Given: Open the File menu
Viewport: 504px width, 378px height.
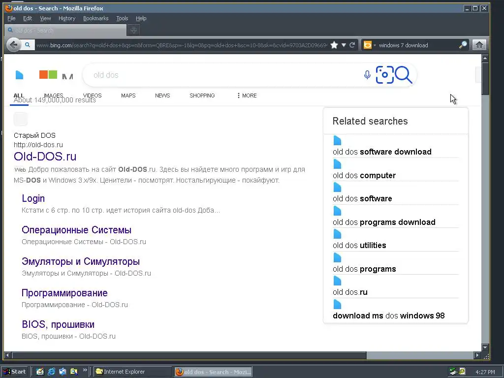Looking at the screenshot, I should point(11,18).
